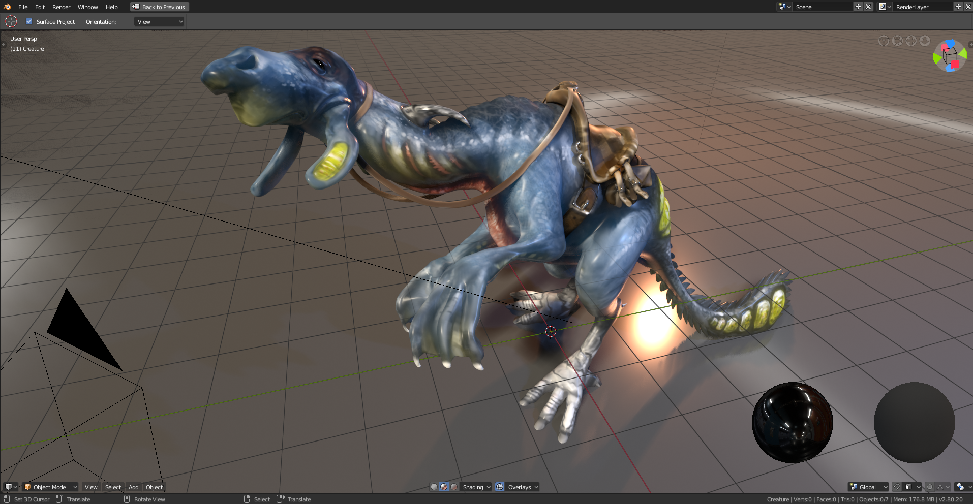973x504 pixels.
Task: Click the glossy LookDev preview sphere
Action: pos(792,423)
